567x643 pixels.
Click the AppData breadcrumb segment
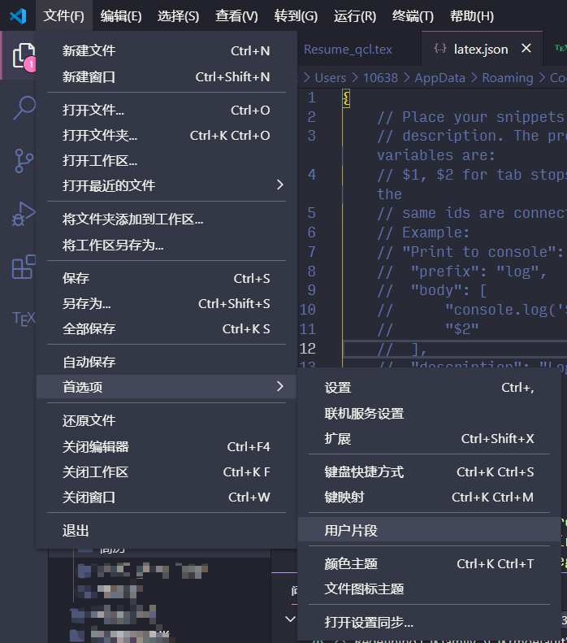(439, 77)
